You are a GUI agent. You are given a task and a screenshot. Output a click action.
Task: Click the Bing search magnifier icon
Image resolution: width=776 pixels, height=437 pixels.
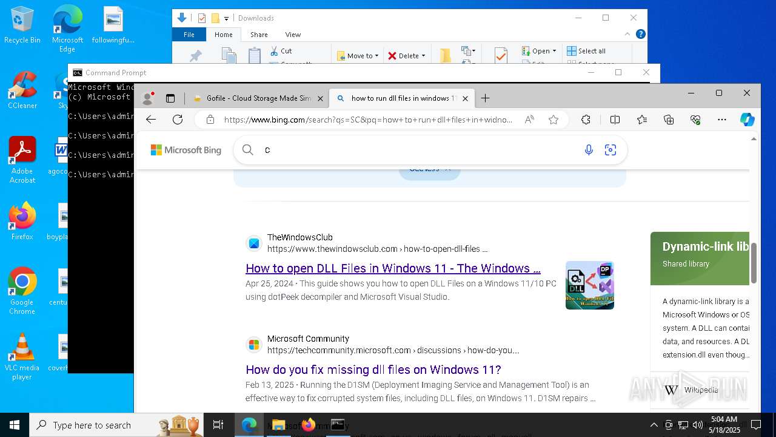247,150
